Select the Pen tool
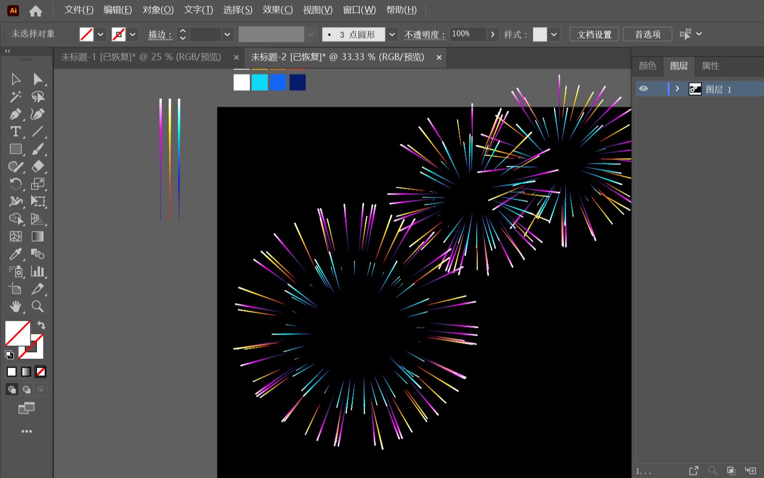Screen dimensions: 764x478 (16, 114)
